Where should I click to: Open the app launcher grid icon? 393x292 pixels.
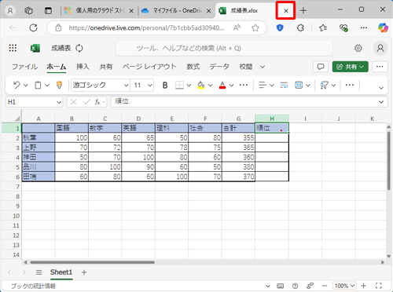pyautogui.click(x=13, y=48)
